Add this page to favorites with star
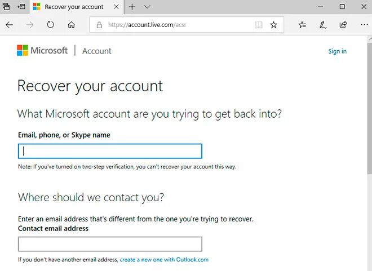Viewport: 372px width, 271px height. 274,25
